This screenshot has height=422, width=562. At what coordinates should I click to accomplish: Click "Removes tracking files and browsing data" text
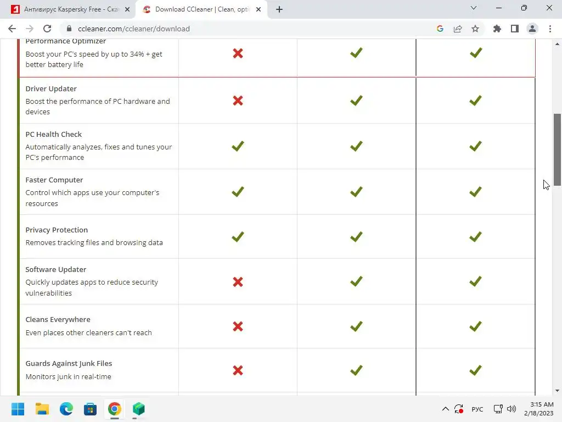click(x=94, y=242)
